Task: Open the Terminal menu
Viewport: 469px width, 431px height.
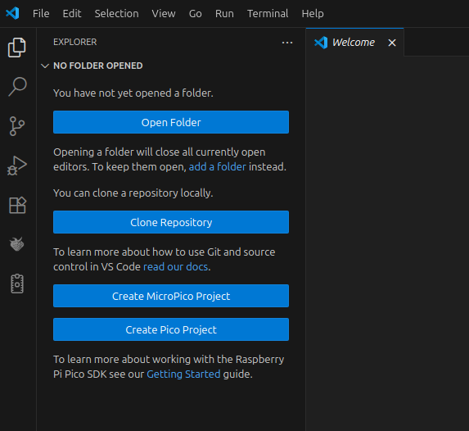Action: click(x=268, y=13)
